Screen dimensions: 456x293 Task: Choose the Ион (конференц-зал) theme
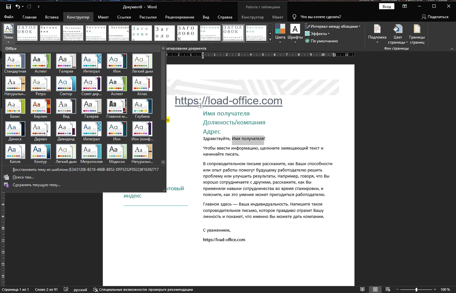click(142, 131)
